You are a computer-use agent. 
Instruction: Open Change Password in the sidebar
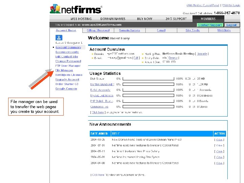pos(68,61)
